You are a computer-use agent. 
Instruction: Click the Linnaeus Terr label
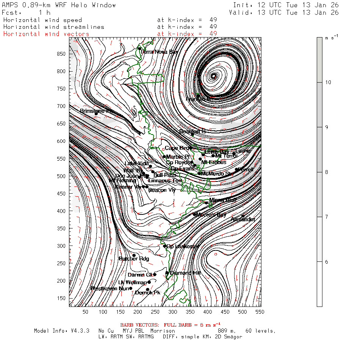[165, 181]
